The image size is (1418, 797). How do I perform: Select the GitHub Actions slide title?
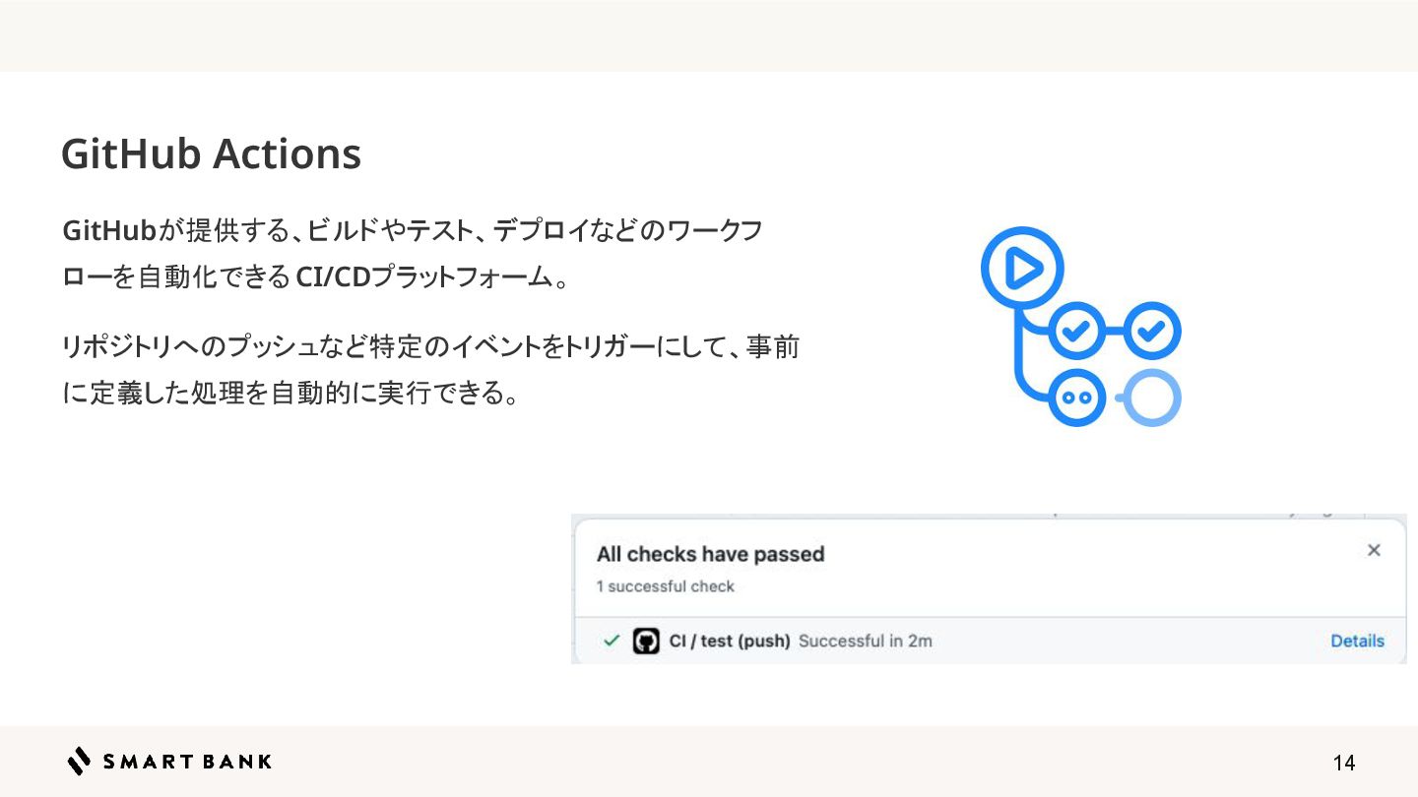[x=211, y=153]
